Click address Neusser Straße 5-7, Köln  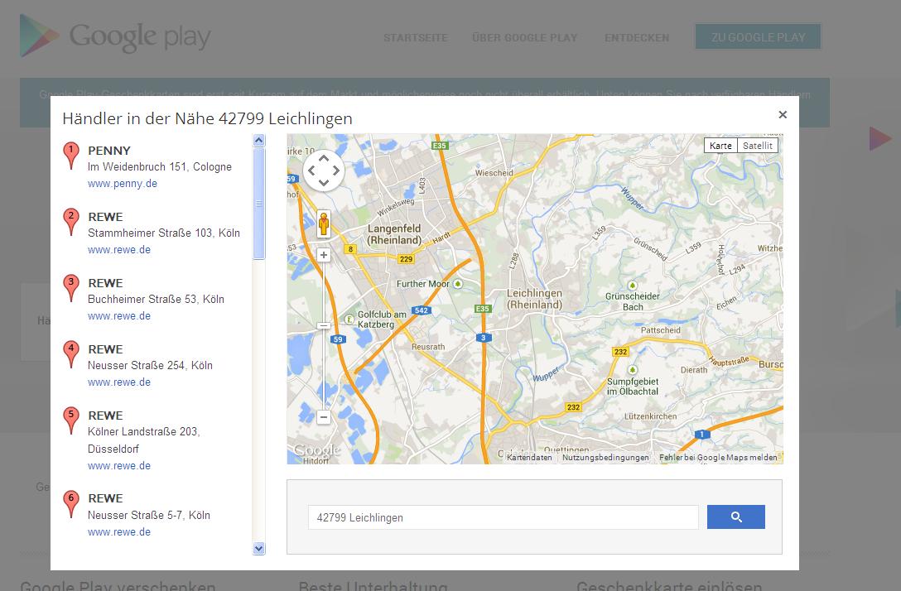click(x=149, y=515)
